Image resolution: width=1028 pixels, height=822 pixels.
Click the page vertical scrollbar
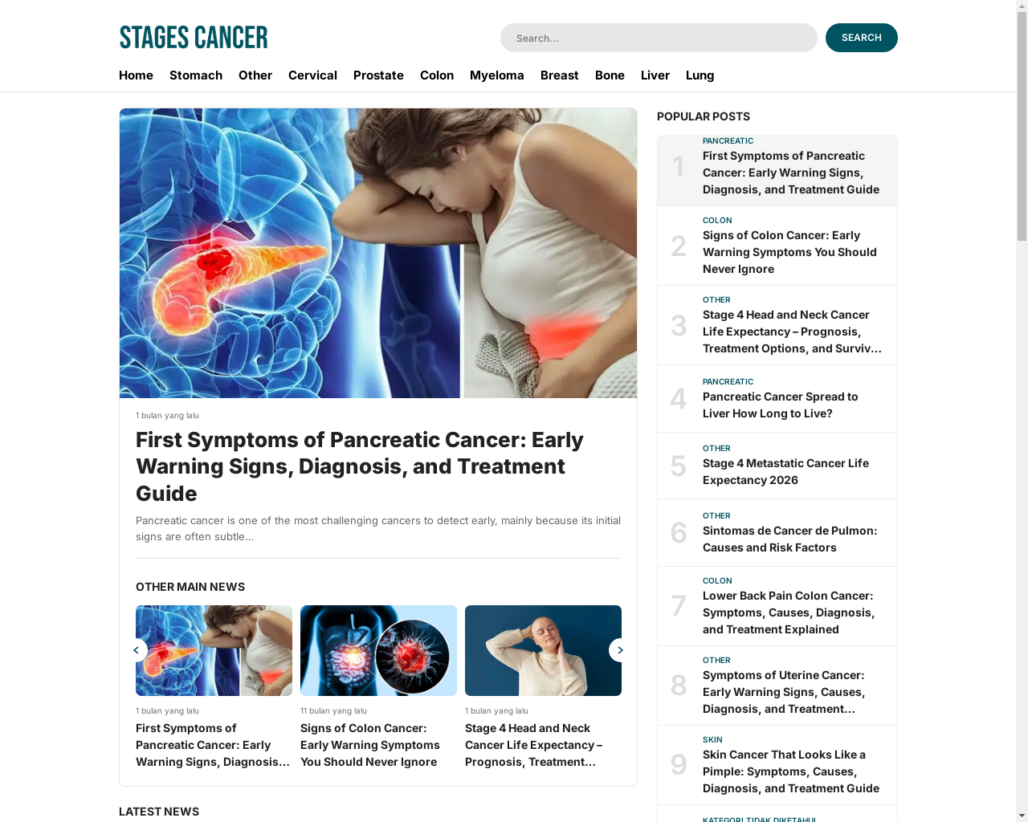click(x=1022, y=411)
